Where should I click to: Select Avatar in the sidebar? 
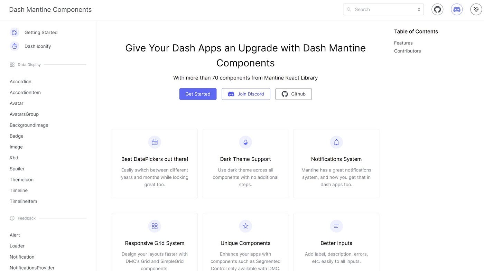point(17,103)
